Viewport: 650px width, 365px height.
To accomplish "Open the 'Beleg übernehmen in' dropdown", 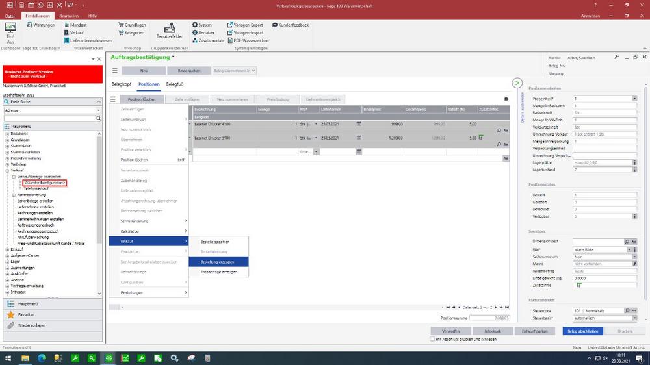I will pos(235,70).
